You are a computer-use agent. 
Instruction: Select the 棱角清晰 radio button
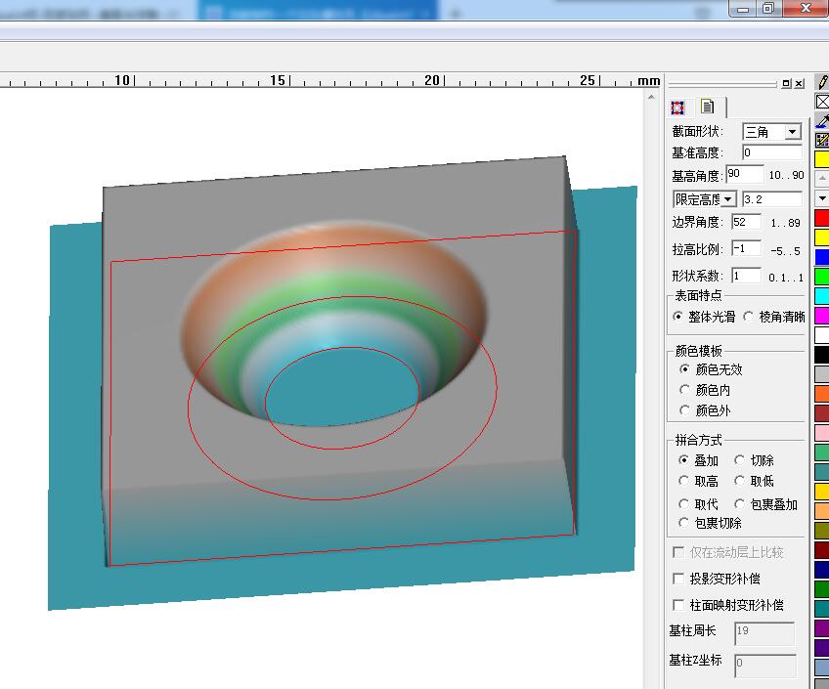(x=748, y=317)
